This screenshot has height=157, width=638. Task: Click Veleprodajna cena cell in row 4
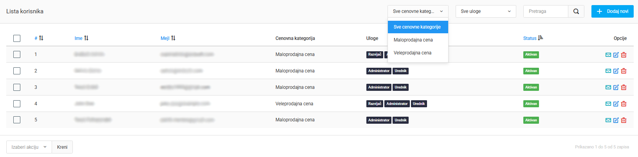click(x=294, y=104)
